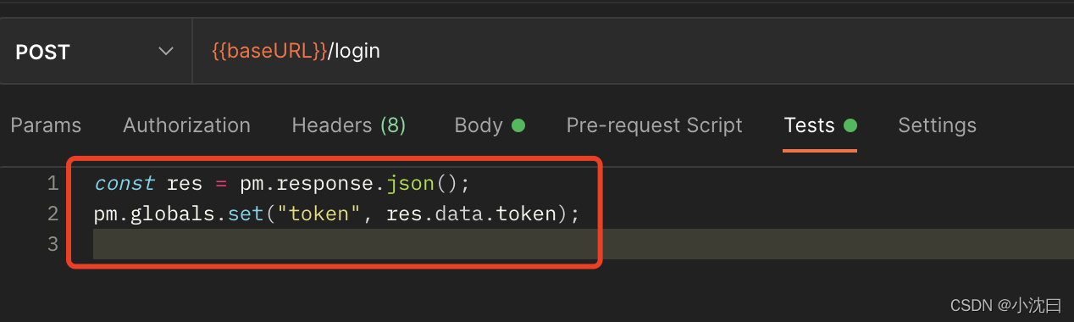1074x322 pixels.
Task: Select the Headers (8) tab
Action: pyautogui.click(x=349, y=125)
